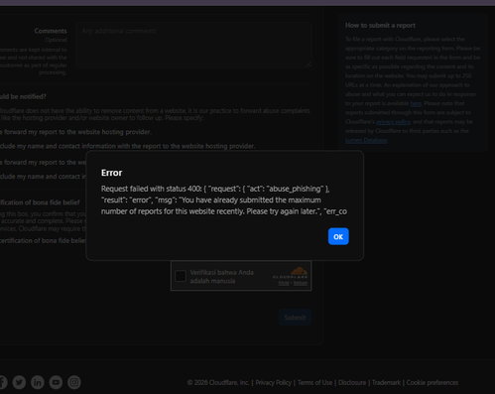Open the captcha privacy link
This screenshot has height=394, width=495.
pos(284,283)
